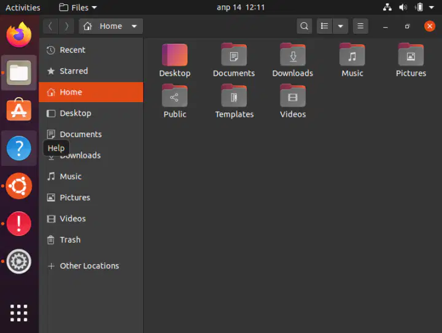Open the system status menu arrow
442x333 pixels.
click(432, 7)
